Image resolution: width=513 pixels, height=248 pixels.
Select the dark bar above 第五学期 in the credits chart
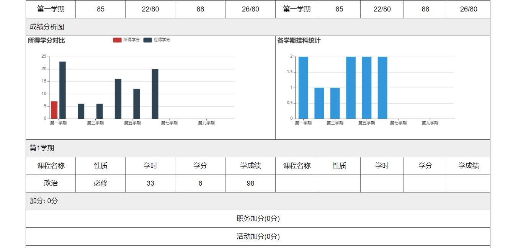point(136,104)
